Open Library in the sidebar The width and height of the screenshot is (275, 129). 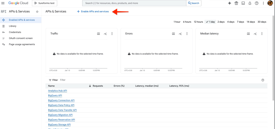click(12, 26)
